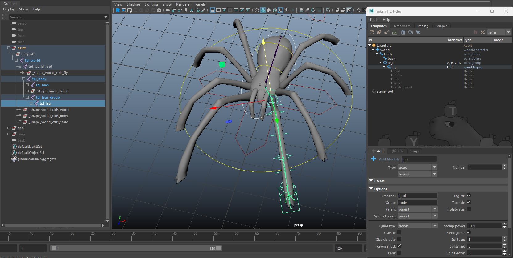The height and width of the screenshot is (258, 513).
Task: Enable the Isolate skin checkbox
Action: click(469, 209)
